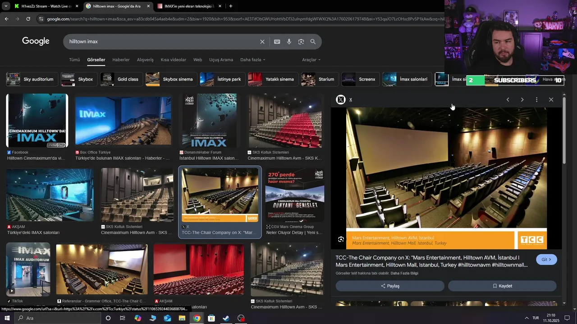Open Google Lens image search icon
This screenshot has height=324, width=577.
(301, 41)
